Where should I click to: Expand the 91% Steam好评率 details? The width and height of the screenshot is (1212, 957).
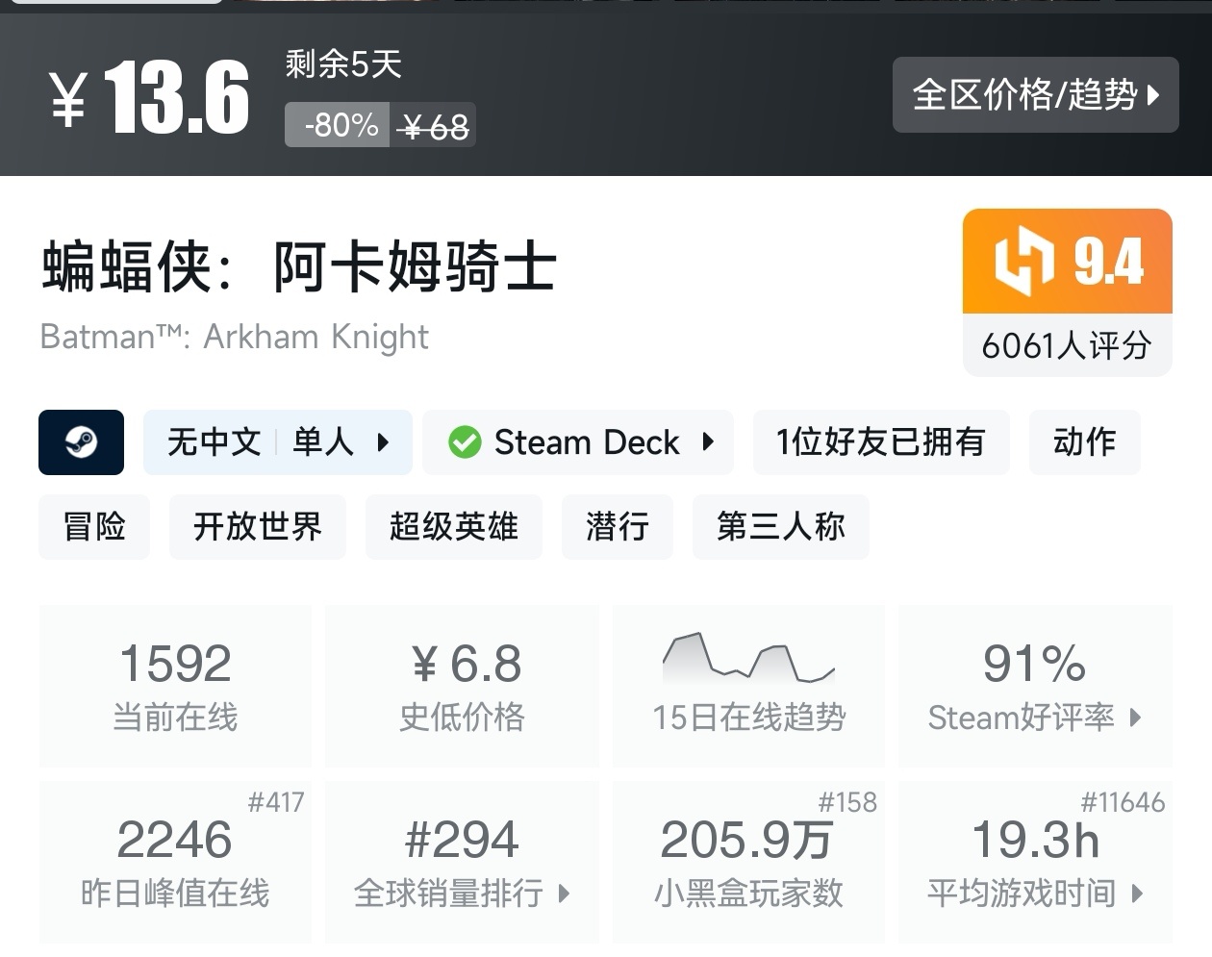pos(1035,686)
